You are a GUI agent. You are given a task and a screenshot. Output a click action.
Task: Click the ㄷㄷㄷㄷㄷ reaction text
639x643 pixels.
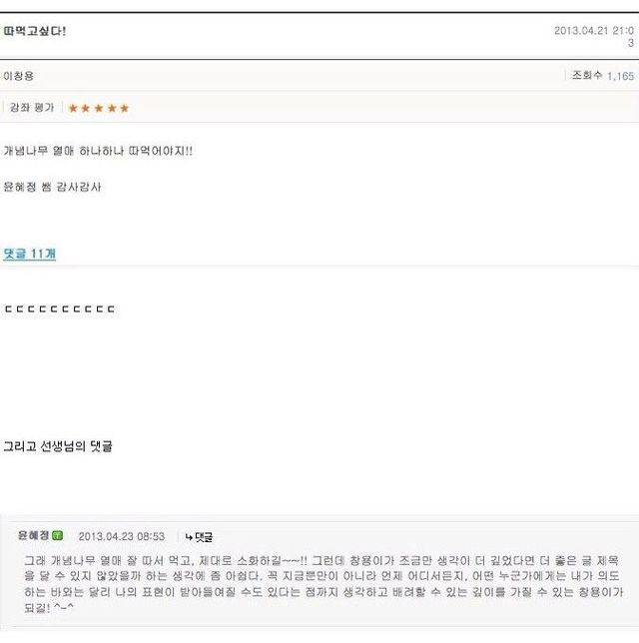click(x=60, y=310)
